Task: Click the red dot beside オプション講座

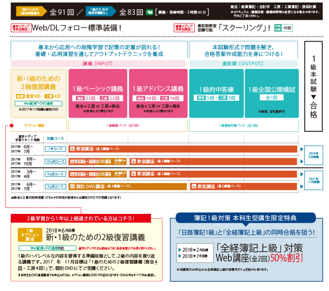Action: click(x=13, y=125)
